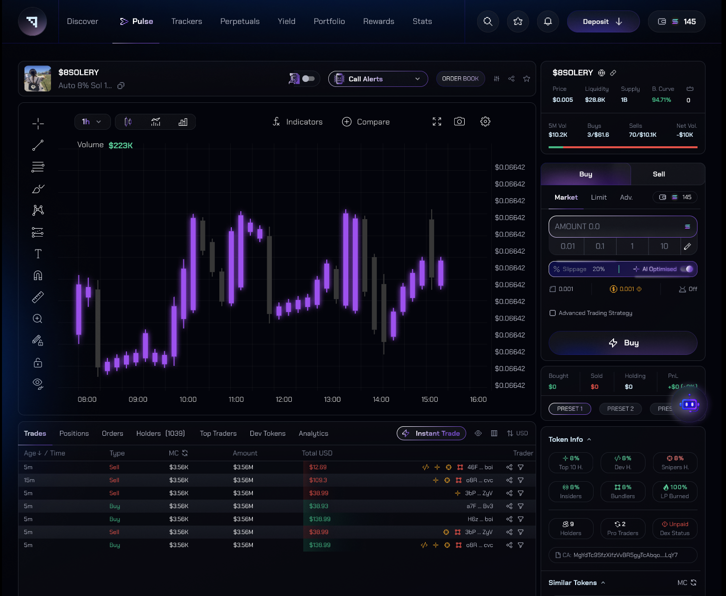
Task: Click the AMOUNT input field
Action: pyautogui.click(x=617, y=227)
